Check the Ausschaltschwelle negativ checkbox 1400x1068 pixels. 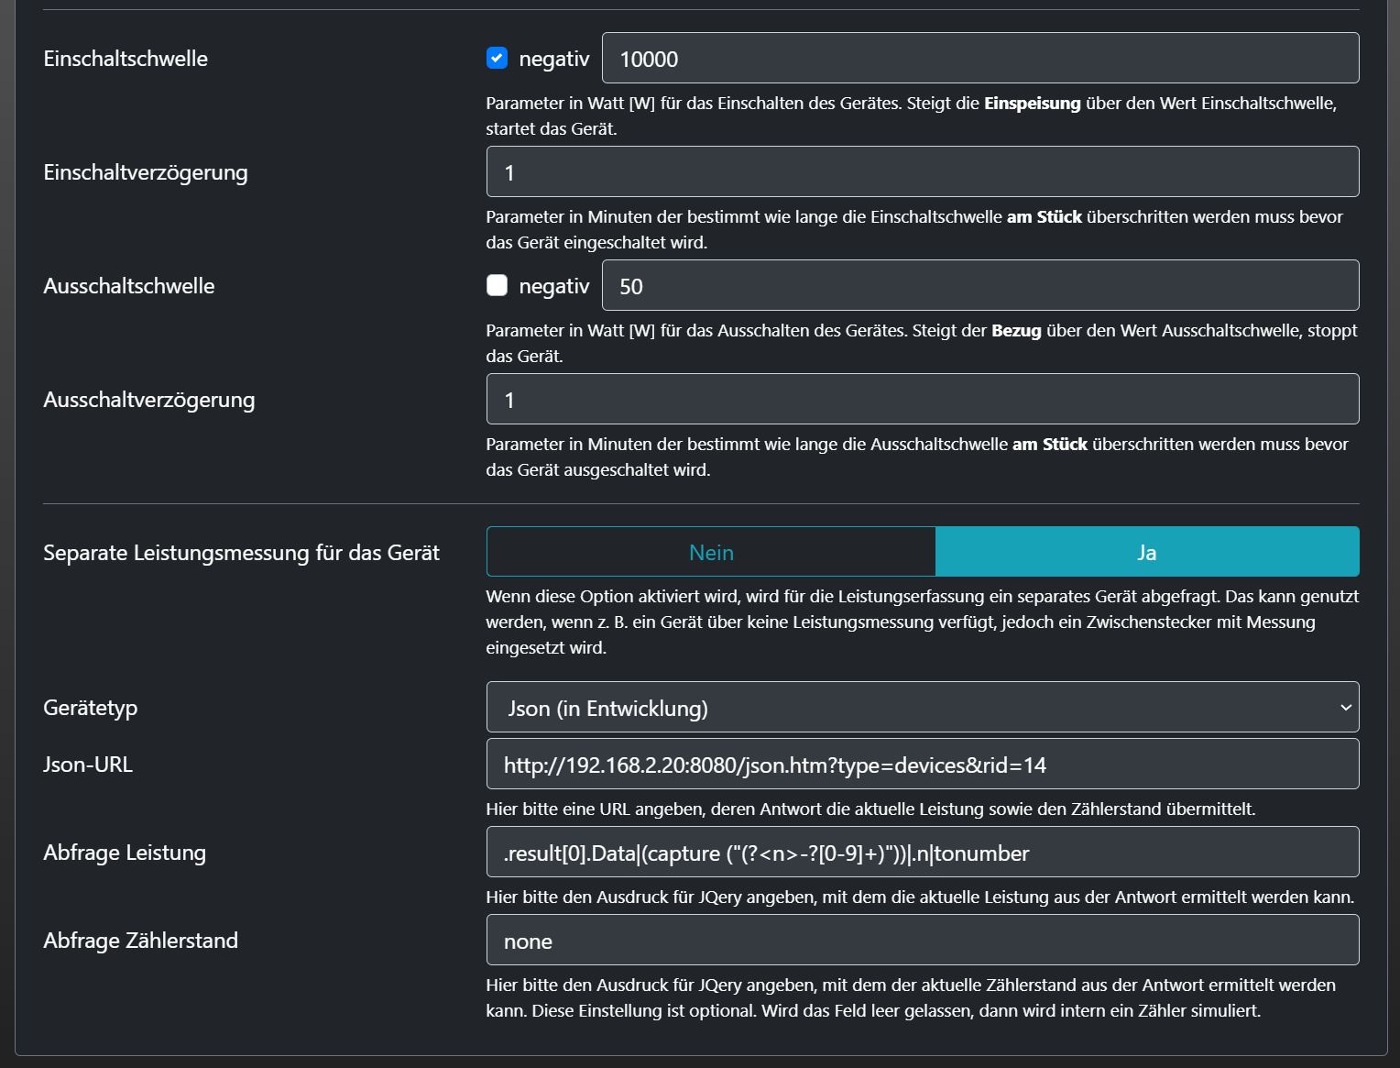[497, 286]
